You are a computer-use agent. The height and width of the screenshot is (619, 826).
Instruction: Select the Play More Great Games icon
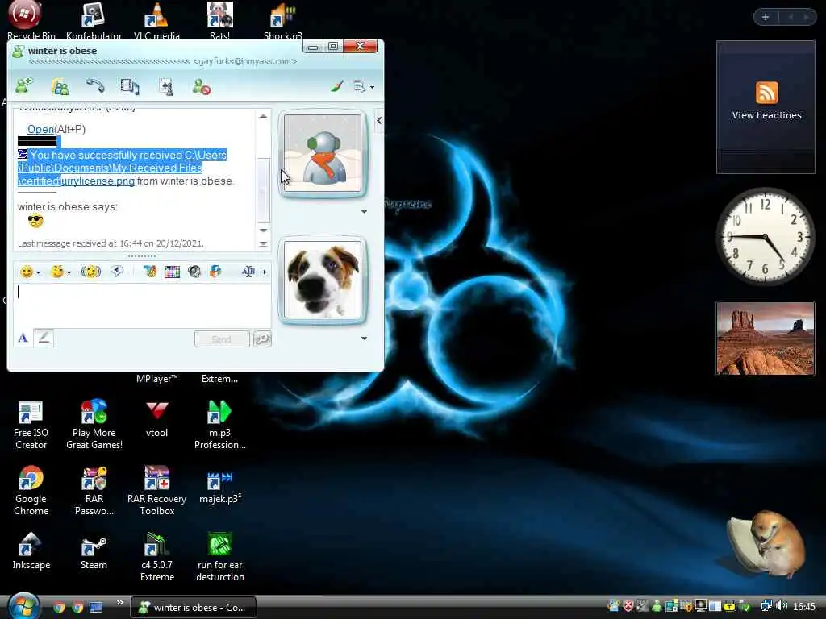pos(94,426)
